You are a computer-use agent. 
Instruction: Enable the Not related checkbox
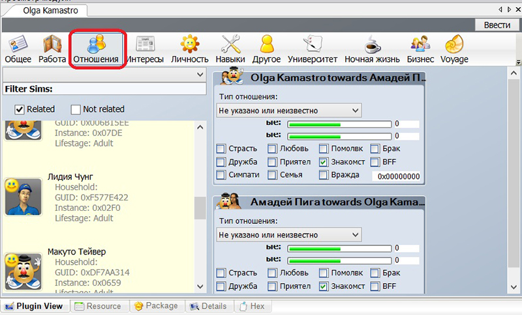[76, 109]
